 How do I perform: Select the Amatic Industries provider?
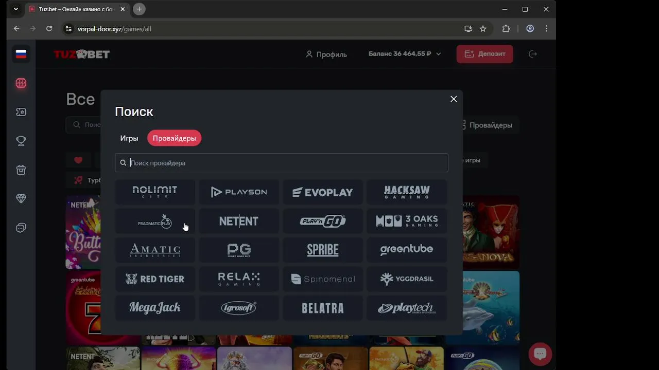pos(155,250)
